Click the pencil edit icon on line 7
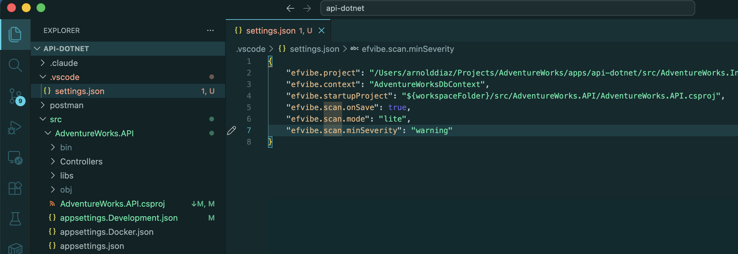This screenshot has height=254, width=738. pyautogui.click(x=232, y=131)
